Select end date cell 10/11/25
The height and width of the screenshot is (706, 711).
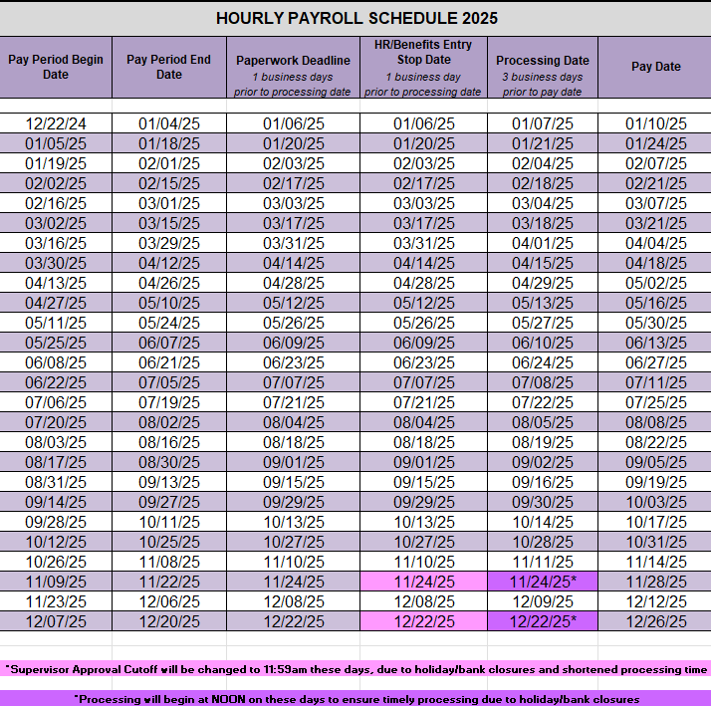point(169,522)
